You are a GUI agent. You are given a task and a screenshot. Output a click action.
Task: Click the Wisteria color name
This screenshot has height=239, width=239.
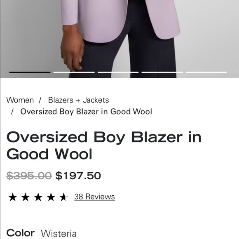point(59,233)
